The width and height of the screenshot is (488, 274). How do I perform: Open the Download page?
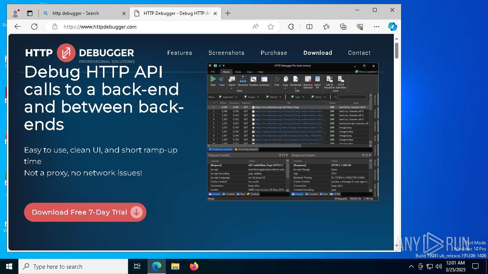[318, 53]
